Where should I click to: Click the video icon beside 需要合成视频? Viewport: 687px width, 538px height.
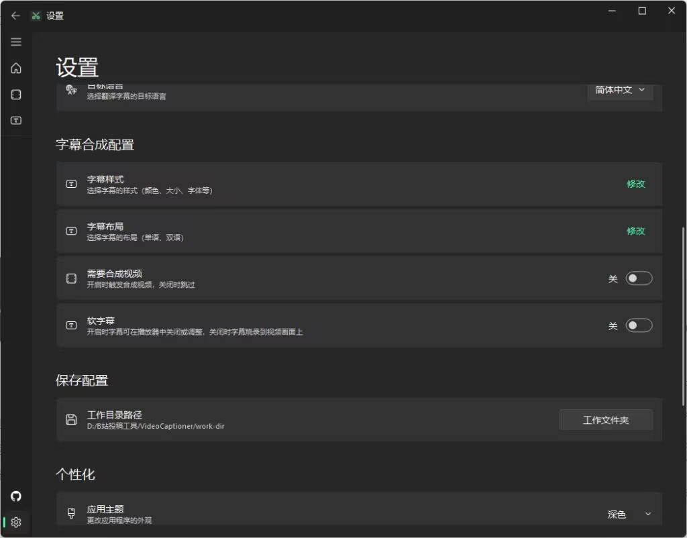71,278
